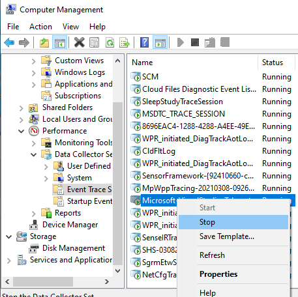Image resolution: width=298 pixels, height=297 pixels.
Task: Click the Local Users and Groups icon
Action: coord(34,119)
